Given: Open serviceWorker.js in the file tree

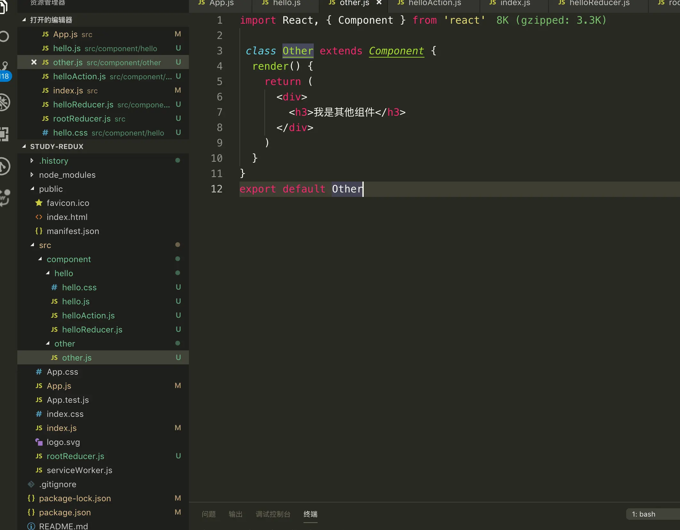Looking at the screenshot, I should [103, 470].
